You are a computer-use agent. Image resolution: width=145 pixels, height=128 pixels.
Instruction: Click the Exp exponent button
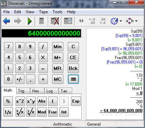click(76, 101)
